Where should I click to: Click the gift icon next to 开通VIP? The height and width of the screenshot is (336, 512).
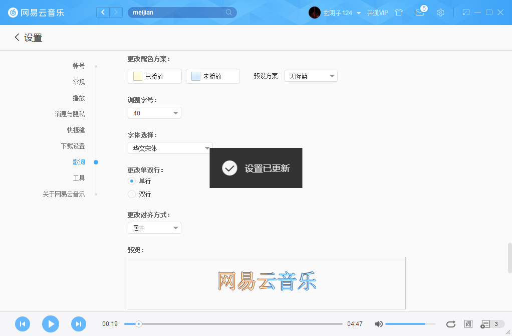399,13
